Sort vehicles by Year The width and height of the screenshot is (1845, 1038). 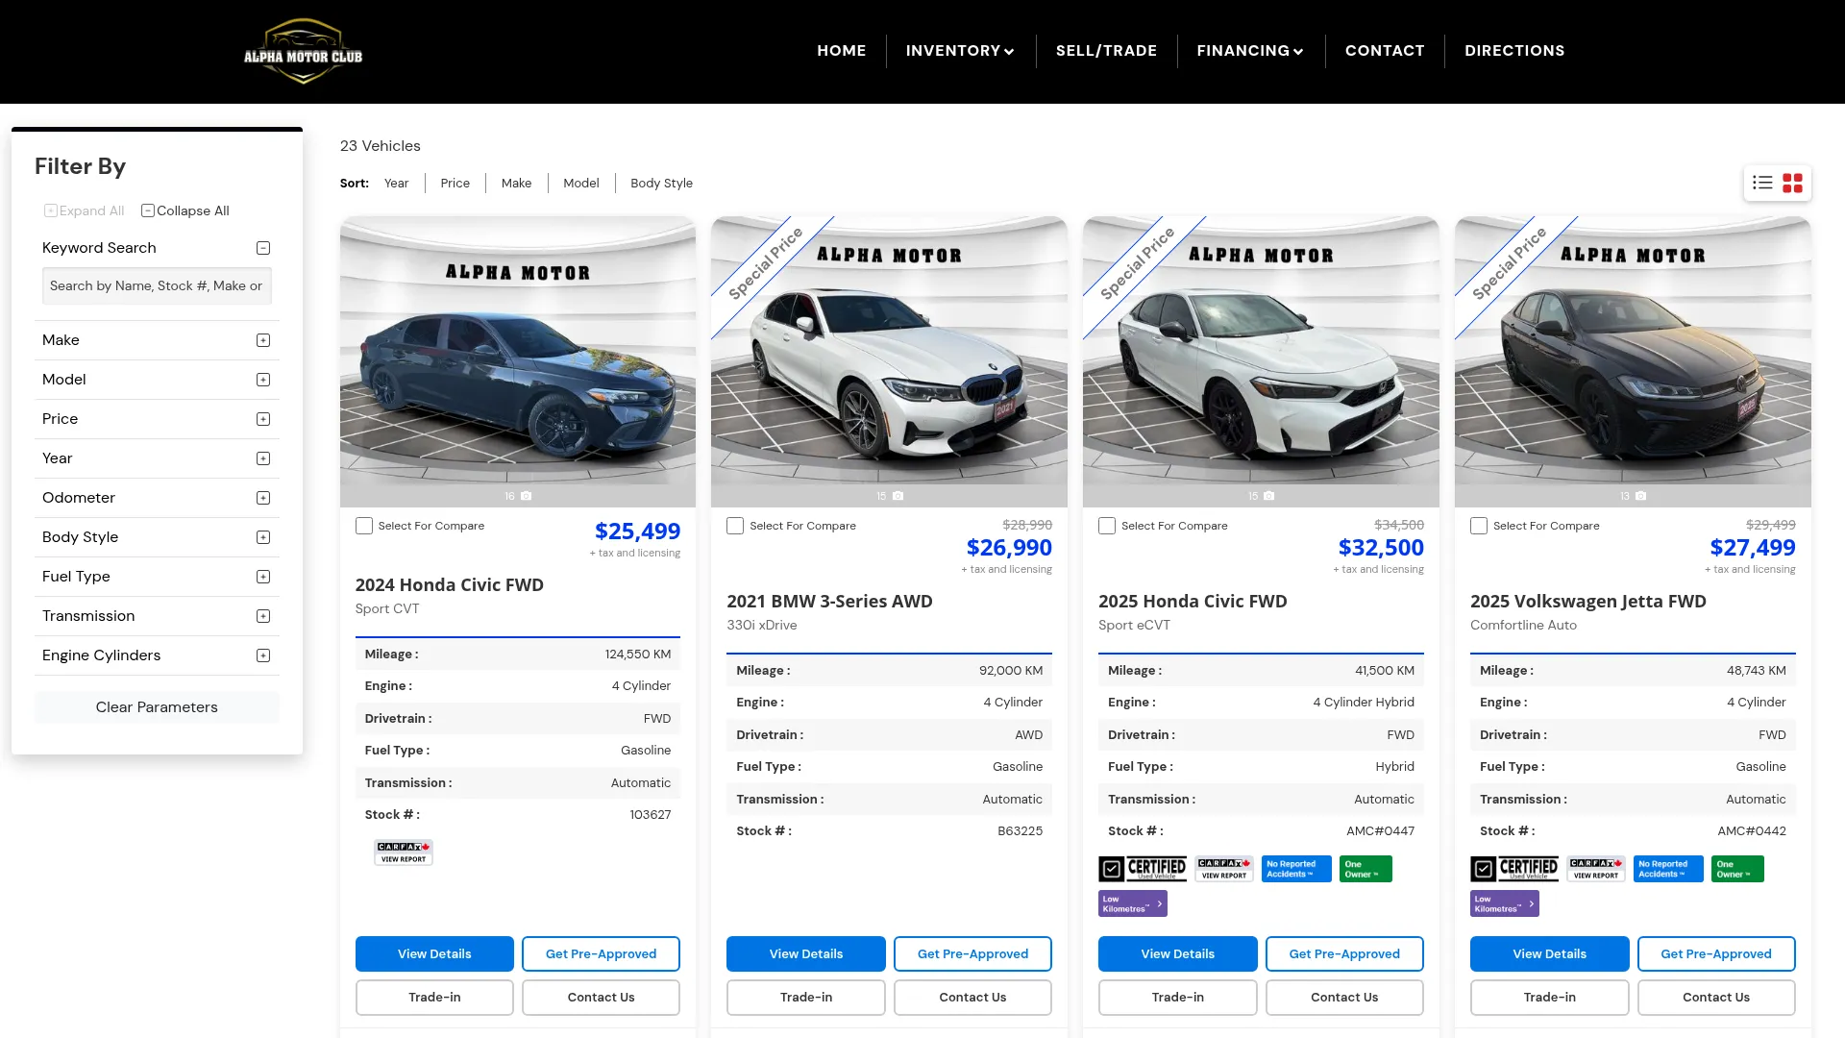pyautogui.click(x=396, y=184)
